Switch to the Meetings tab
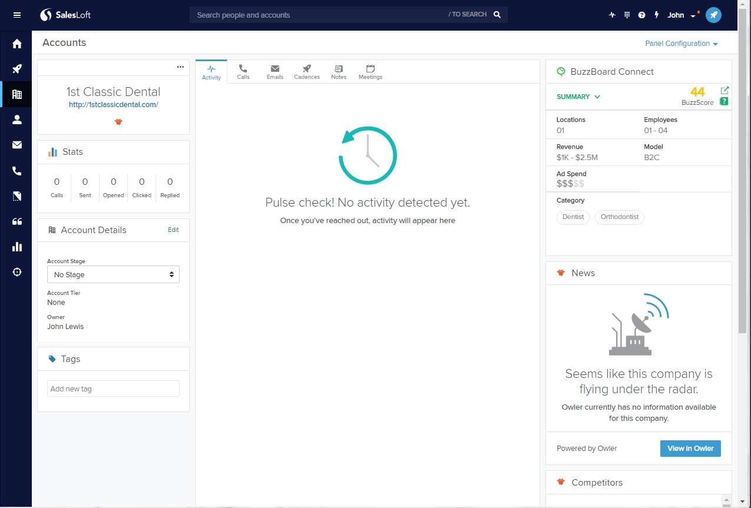 click(370, 72)
